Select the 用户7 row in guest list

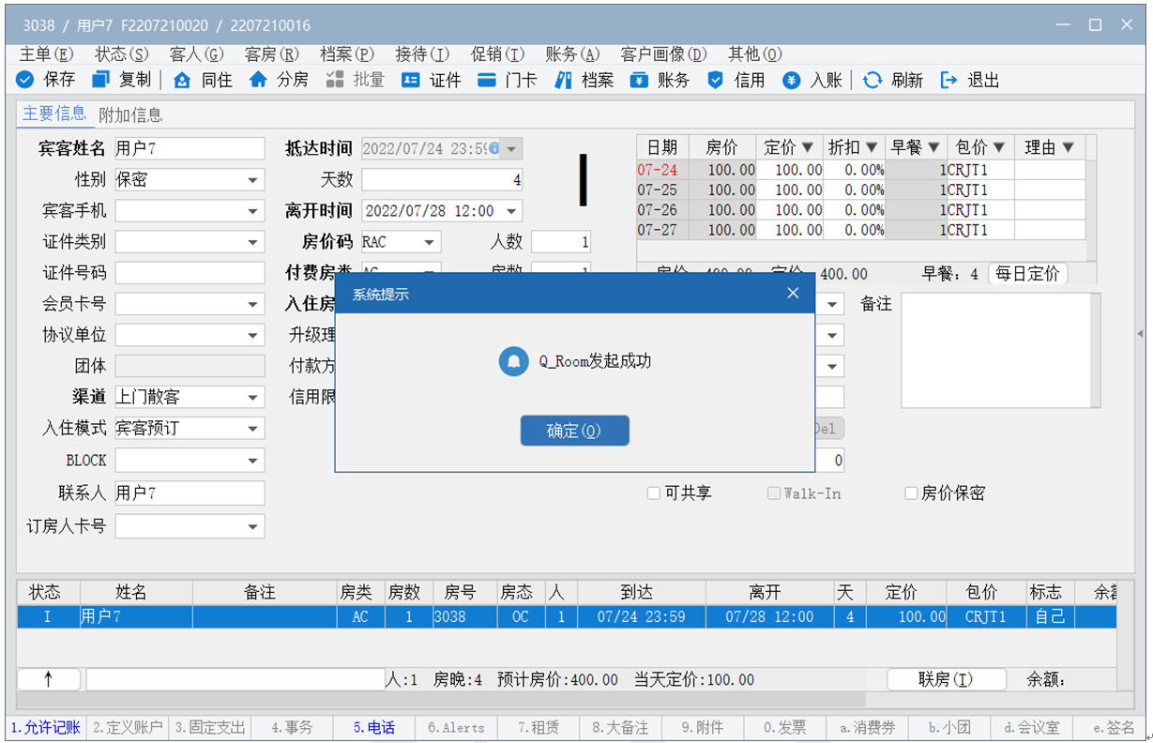tap(567, 617)
